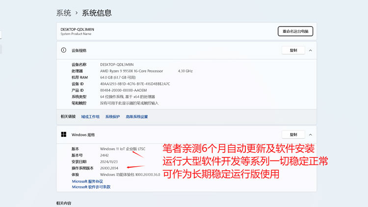
Task: Click the Windows logo icon
Action: coord(64,134)
